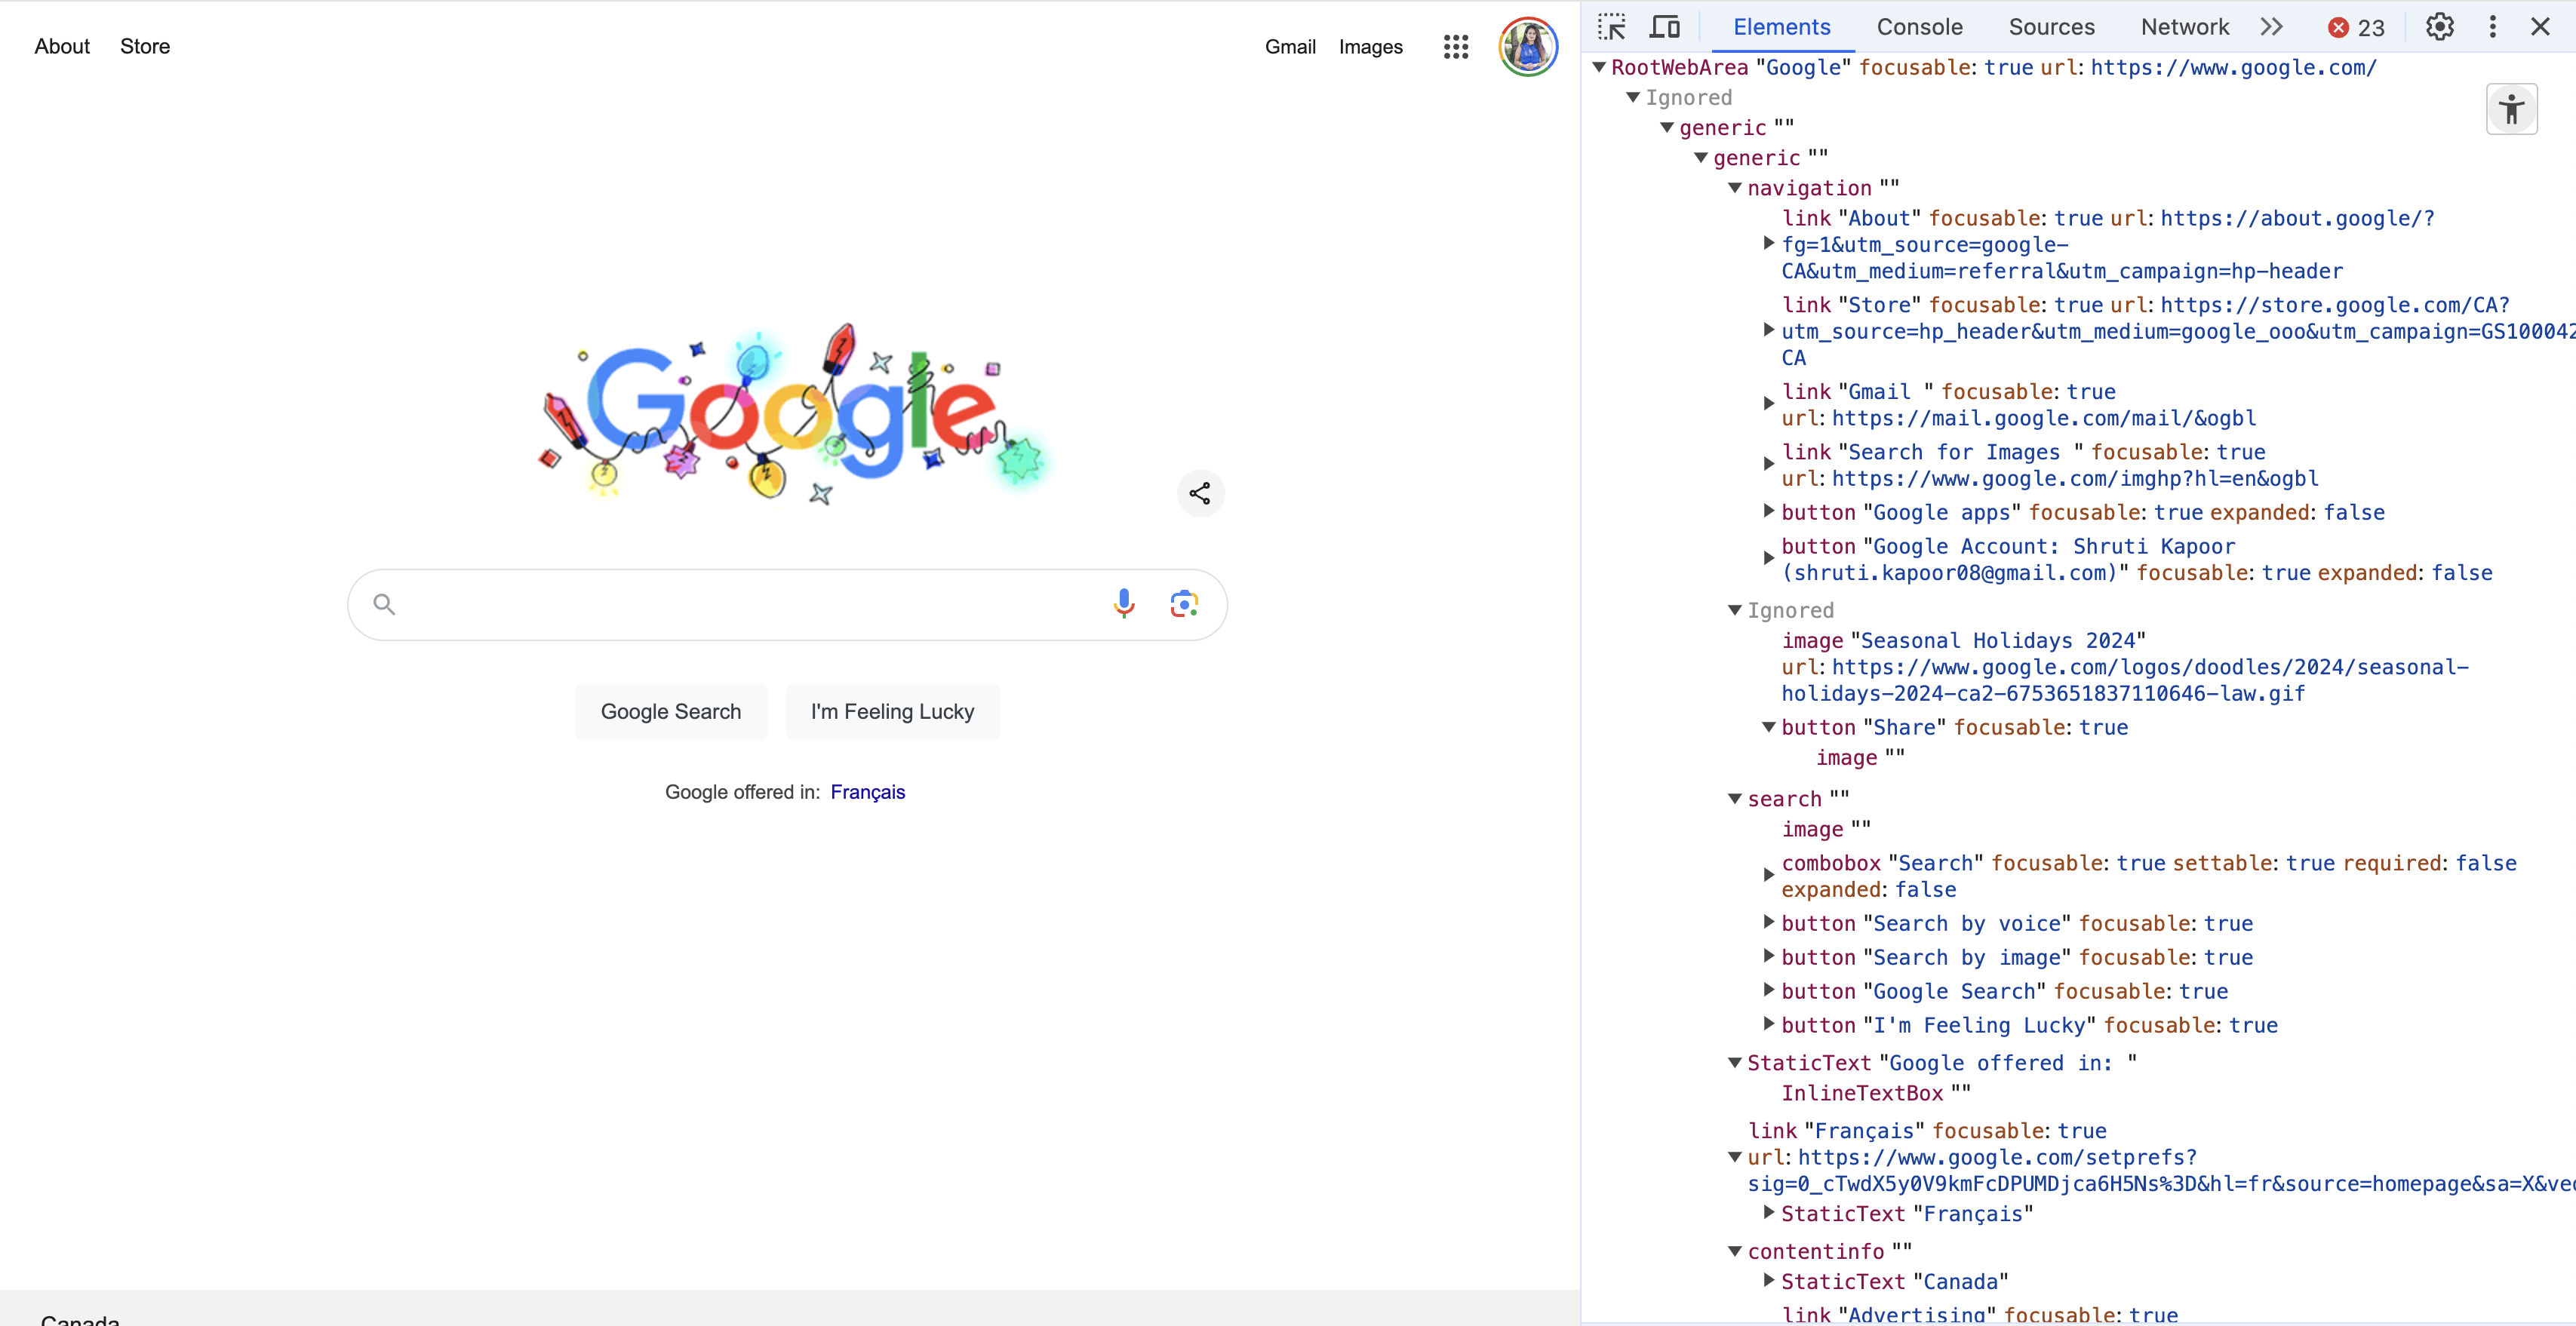
Task: Expand StaticText Canada node
Action: (x=1769, y=1281)
